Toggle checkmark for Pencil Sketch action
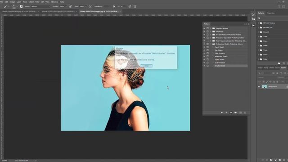Viewport: 288px width, 162px height. click(204, 47)
